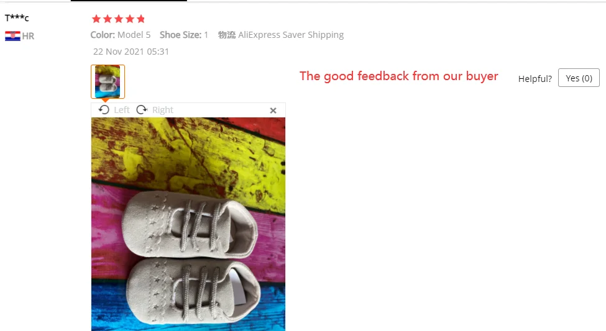Click the third red rating star
606x331 pixels.
(x=119, y=19)
